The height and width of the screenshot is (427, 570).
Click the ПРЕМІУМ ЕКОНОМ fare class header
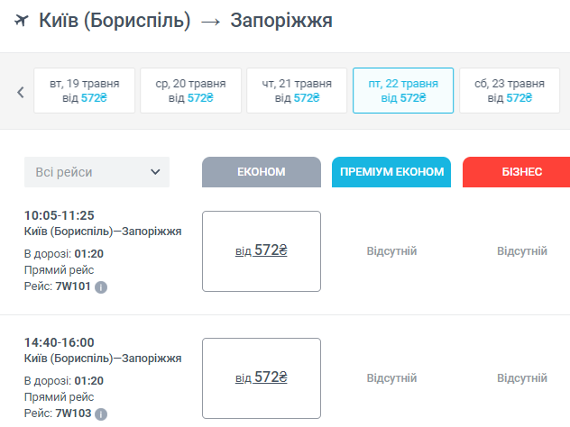pyautogui.click(x=392, y=172)
